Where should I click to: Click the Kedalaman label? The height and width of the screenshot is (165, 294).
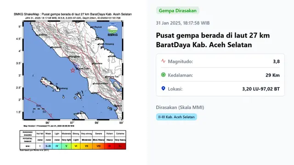[181, 75]
